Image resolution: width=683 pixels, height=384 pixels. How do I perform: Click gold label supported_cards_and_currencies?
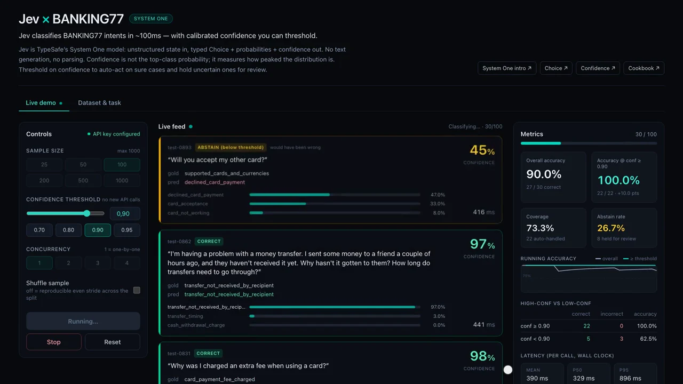(227, 173)
